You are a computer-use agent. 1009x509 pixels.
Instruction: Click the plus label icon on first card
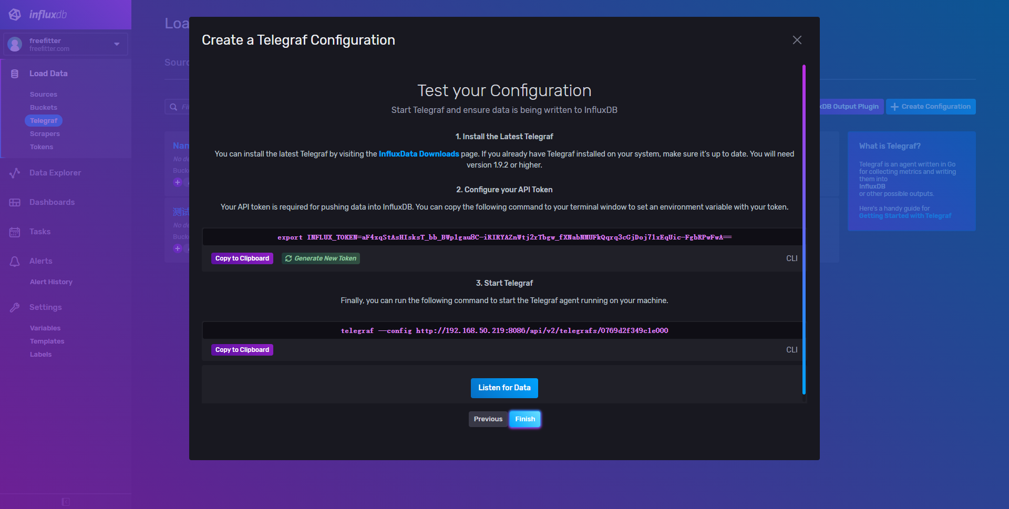pos(178,182)
